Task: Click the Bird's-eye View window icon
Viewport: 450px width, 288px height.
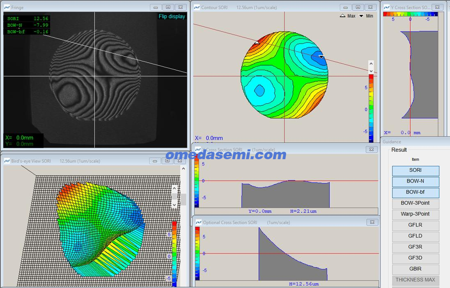Action: pos(7,161)
